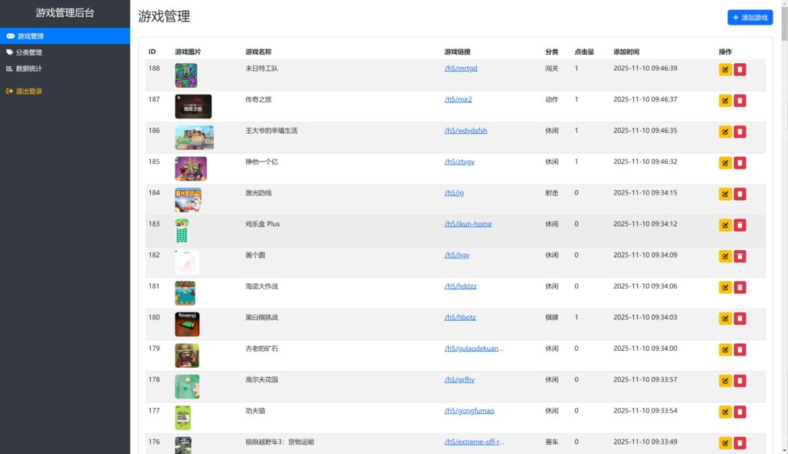Select the tag icon beside 分类管理
Screen dimensions: 788x454
[x=11, y=52]
